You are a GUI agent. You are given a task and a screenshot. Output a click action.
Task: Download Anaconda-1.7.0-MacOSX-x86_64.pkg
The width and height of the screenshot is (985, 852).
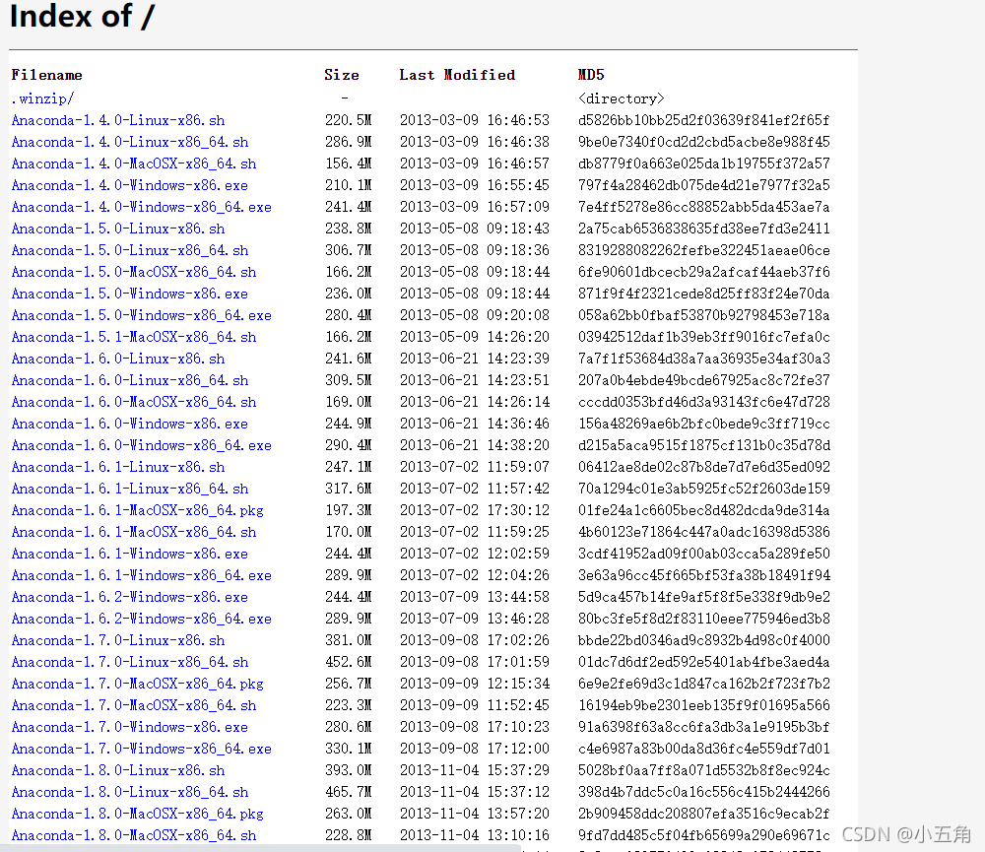(x=138, y=685)
